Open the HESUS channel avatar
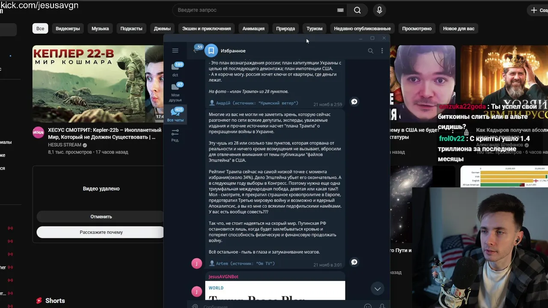 (39, 132)
